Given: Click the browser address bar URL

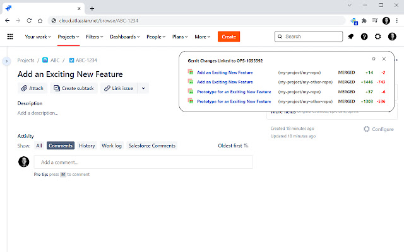Looking at the screenshot, I should (98, 21).
